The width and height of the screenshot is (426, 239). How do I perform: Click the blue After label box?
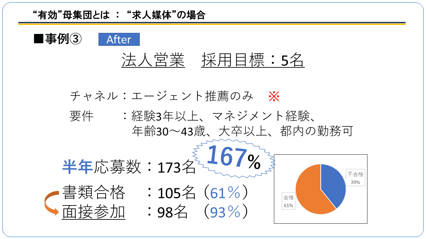(x=119, y=40)
